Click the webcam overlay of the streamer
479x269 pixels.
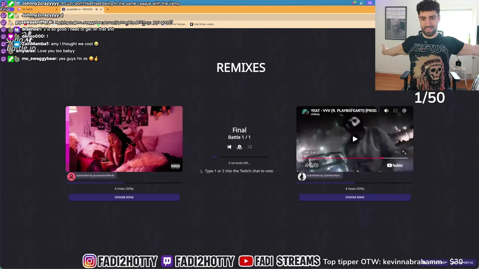pyautogui.click(x=427, y=45)
